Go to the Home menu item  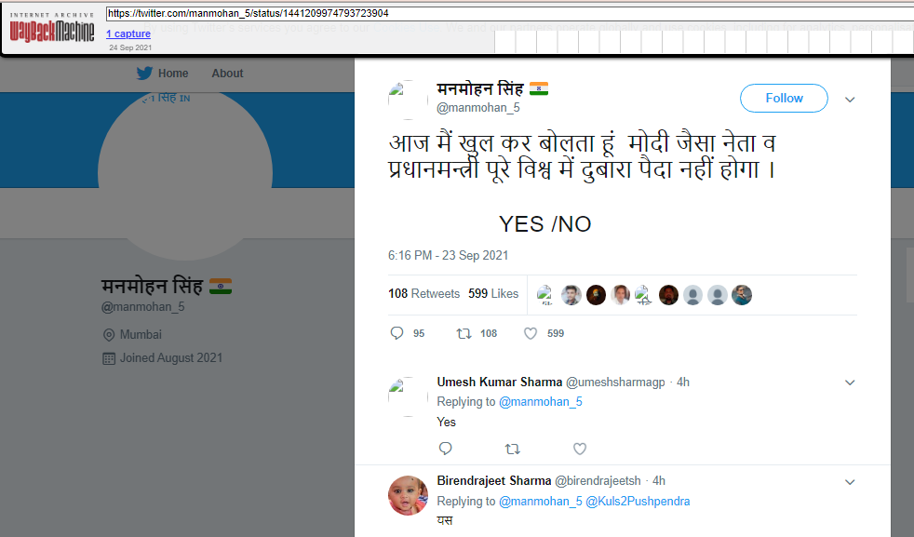coord(173,74)
